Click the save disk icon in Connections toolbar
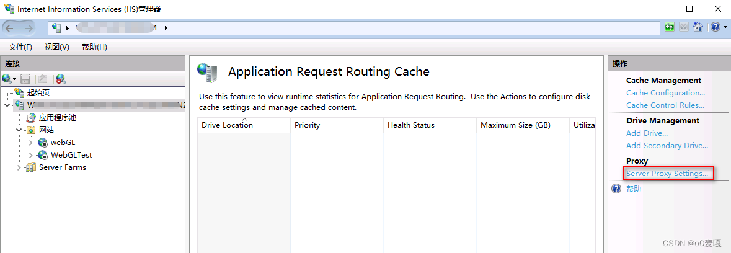This screenshot has height=253, width=731. click(25, 79)
